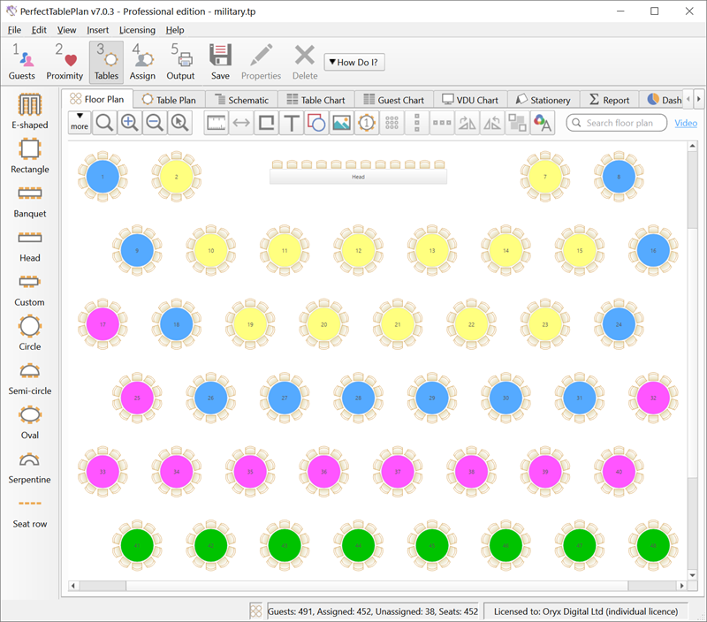Click the insert image icon
707x622 pixels.
click(341, 123)
